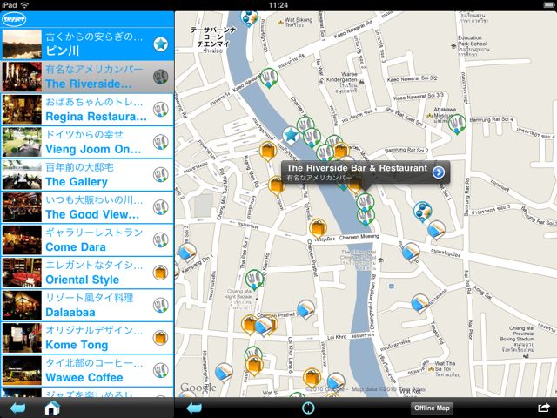Open the ピン川 list entry
The image size is (557, 418).
87,44
